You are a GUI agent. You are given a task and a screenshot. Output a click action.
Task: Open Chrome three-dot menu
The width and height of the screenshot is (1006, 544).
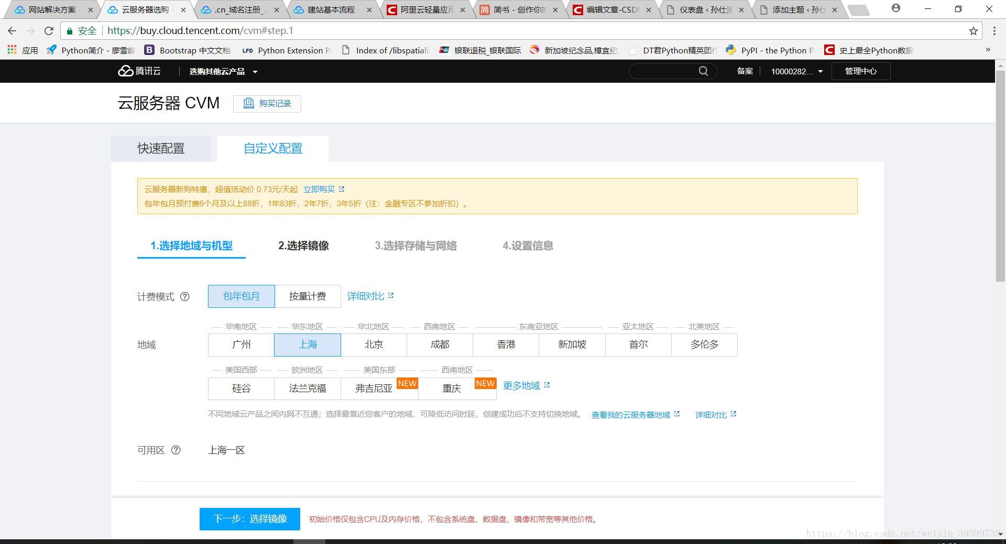994,31
